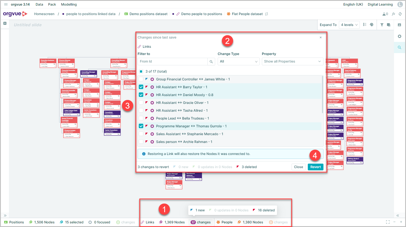This screenshot has width=406, height=227.
Task: Click the Untitled slide title
Action: [x=28, y=25]
